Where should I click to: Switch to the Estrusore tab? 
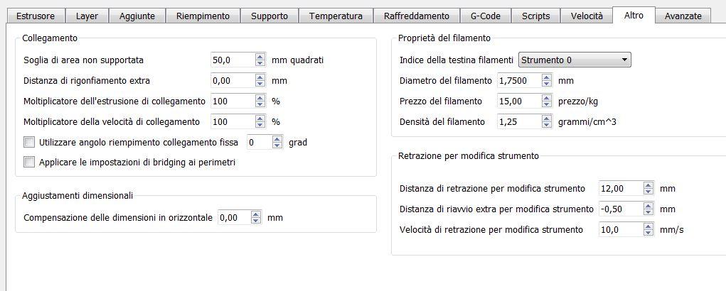(35, 16)
